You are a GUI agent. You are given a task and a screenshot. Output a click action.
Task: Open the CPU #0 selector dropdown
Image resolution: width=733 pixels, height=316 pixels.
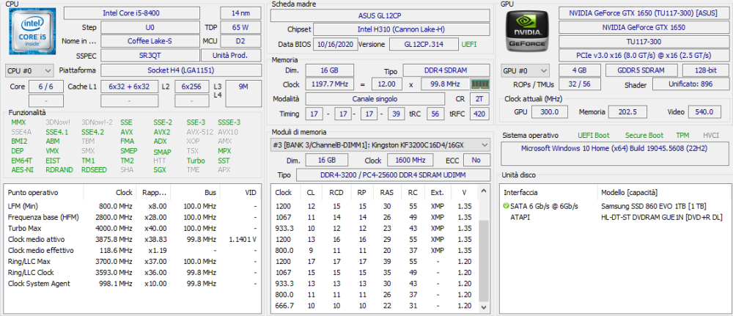[29, 70]
